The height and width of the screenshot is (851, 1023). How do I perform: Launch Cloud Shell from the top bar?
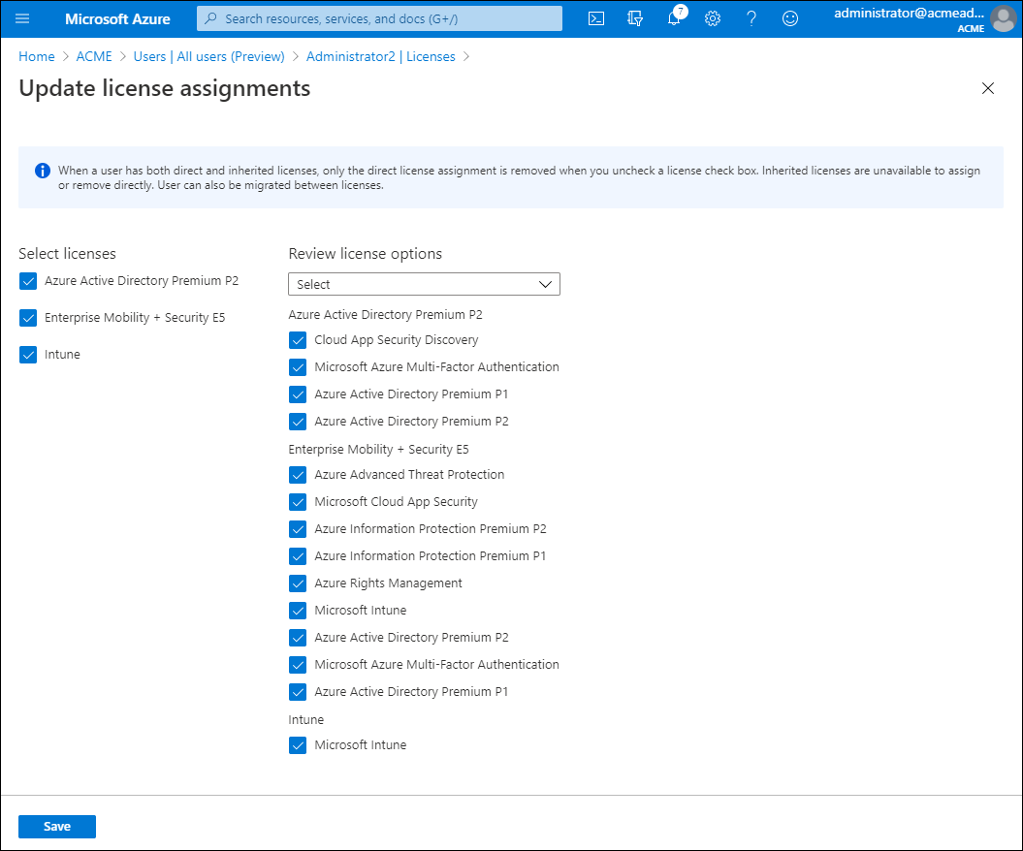pos(597,18)
